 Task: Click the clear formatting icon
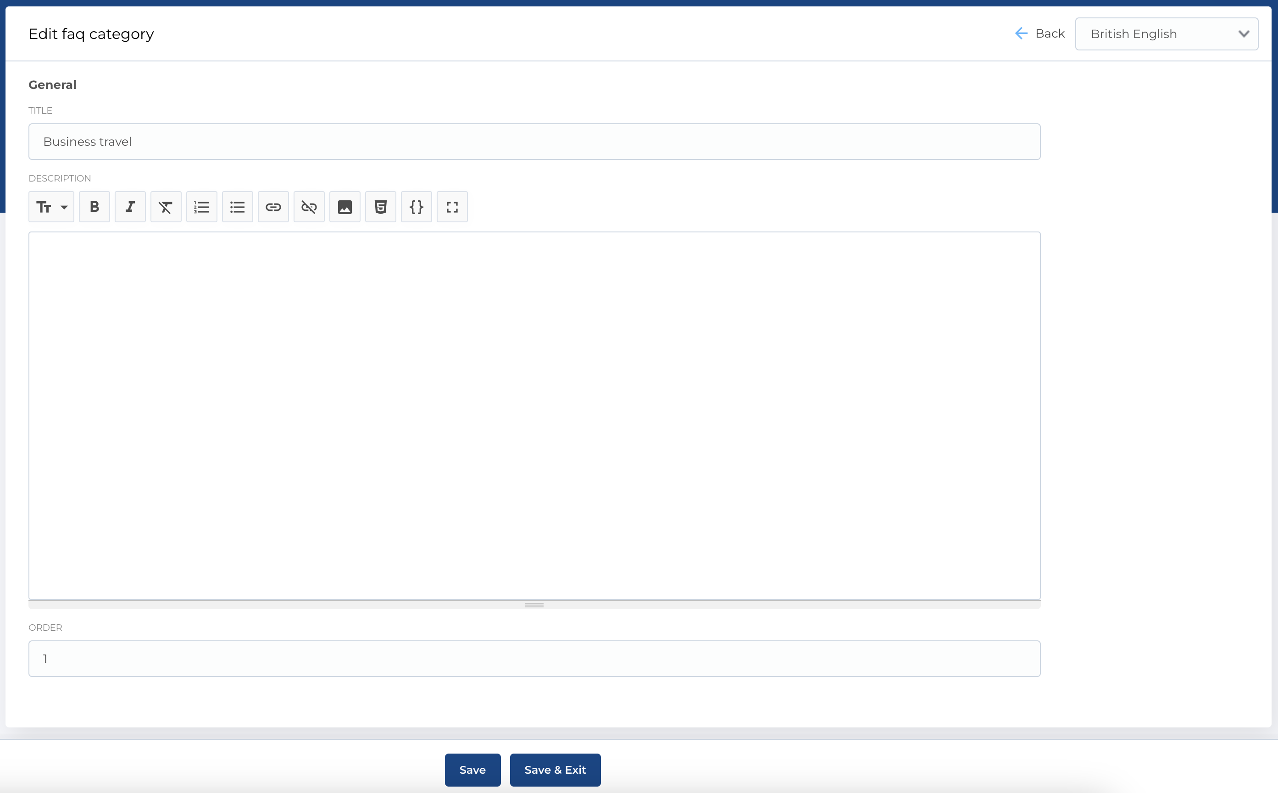tap(166, 207)
